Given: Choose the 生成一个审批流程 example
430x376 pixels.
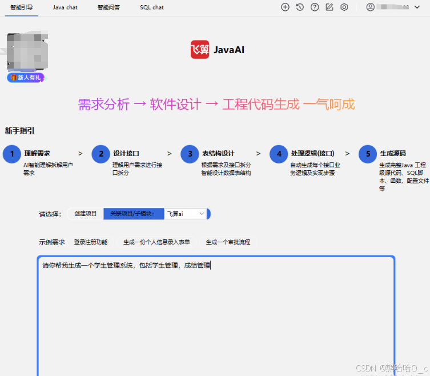Looking at the screenshot, I should [x=228, y=242].
